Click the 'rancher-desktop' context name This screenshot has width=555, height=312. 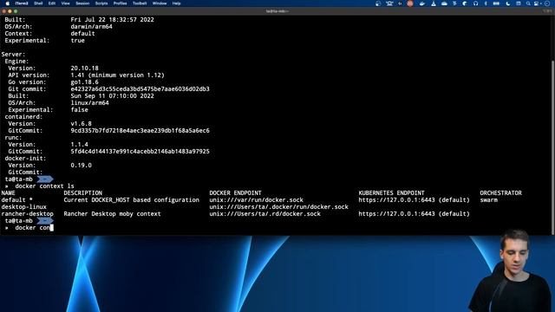tap(27, 214)
